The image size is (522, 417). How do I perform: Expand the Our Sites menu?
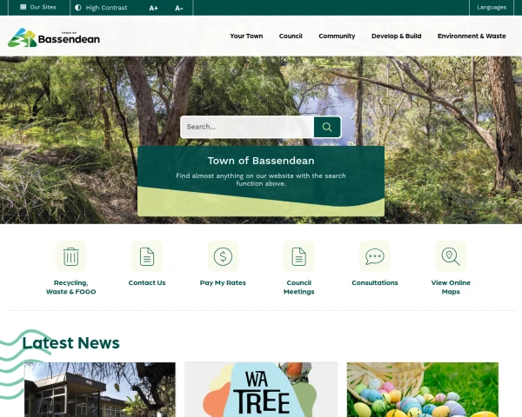(x=38, y=7)
